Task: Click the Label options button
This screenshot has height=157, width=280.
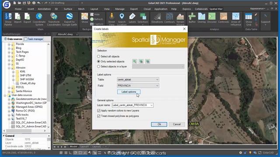Action: [x=129, y=92]
